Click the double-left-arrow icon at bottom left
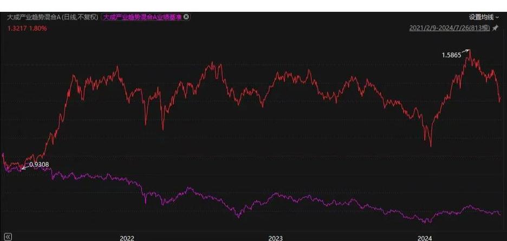The width and height of the screenshot is (507, 241). click(x=8, y=236)
